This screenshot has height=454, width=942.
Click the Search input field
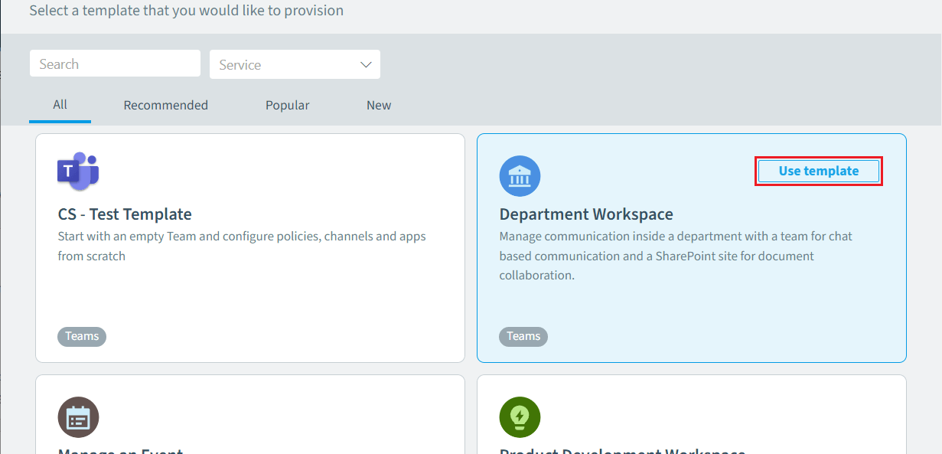(115, 64)
